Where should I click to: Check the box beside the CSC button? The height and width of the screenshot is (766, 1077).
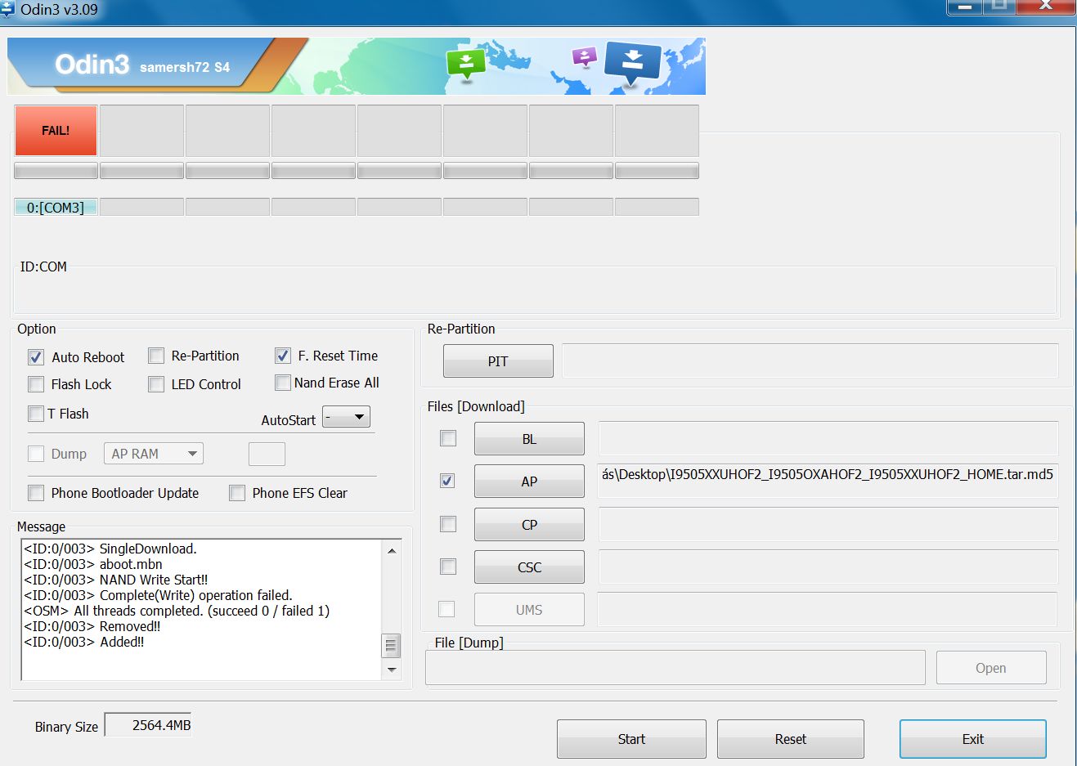[448, 566]
